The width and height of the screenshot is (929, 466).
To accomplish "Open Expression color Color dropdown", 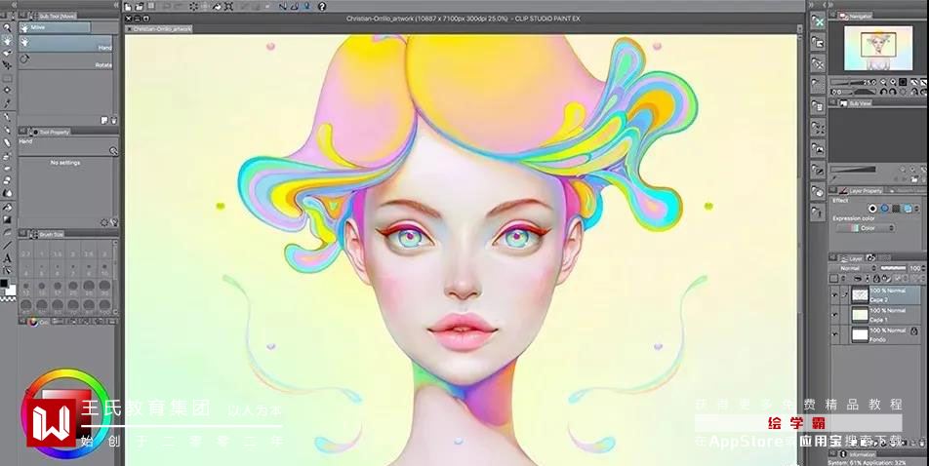I will coord(865,228).
